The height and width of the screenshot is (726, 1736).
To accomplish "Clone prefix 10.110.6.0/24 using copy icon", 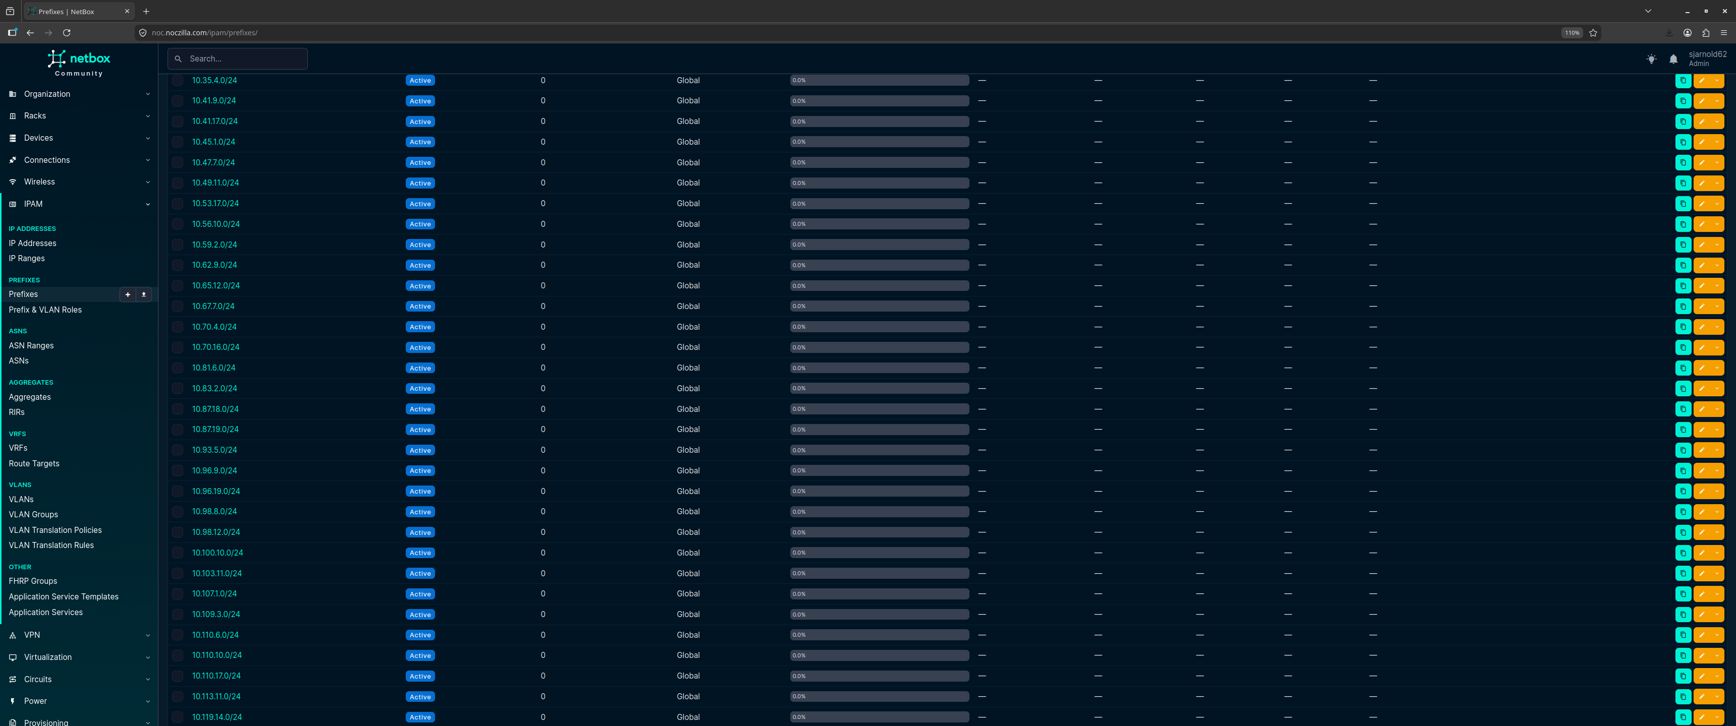I will (x=1683, y=635).
